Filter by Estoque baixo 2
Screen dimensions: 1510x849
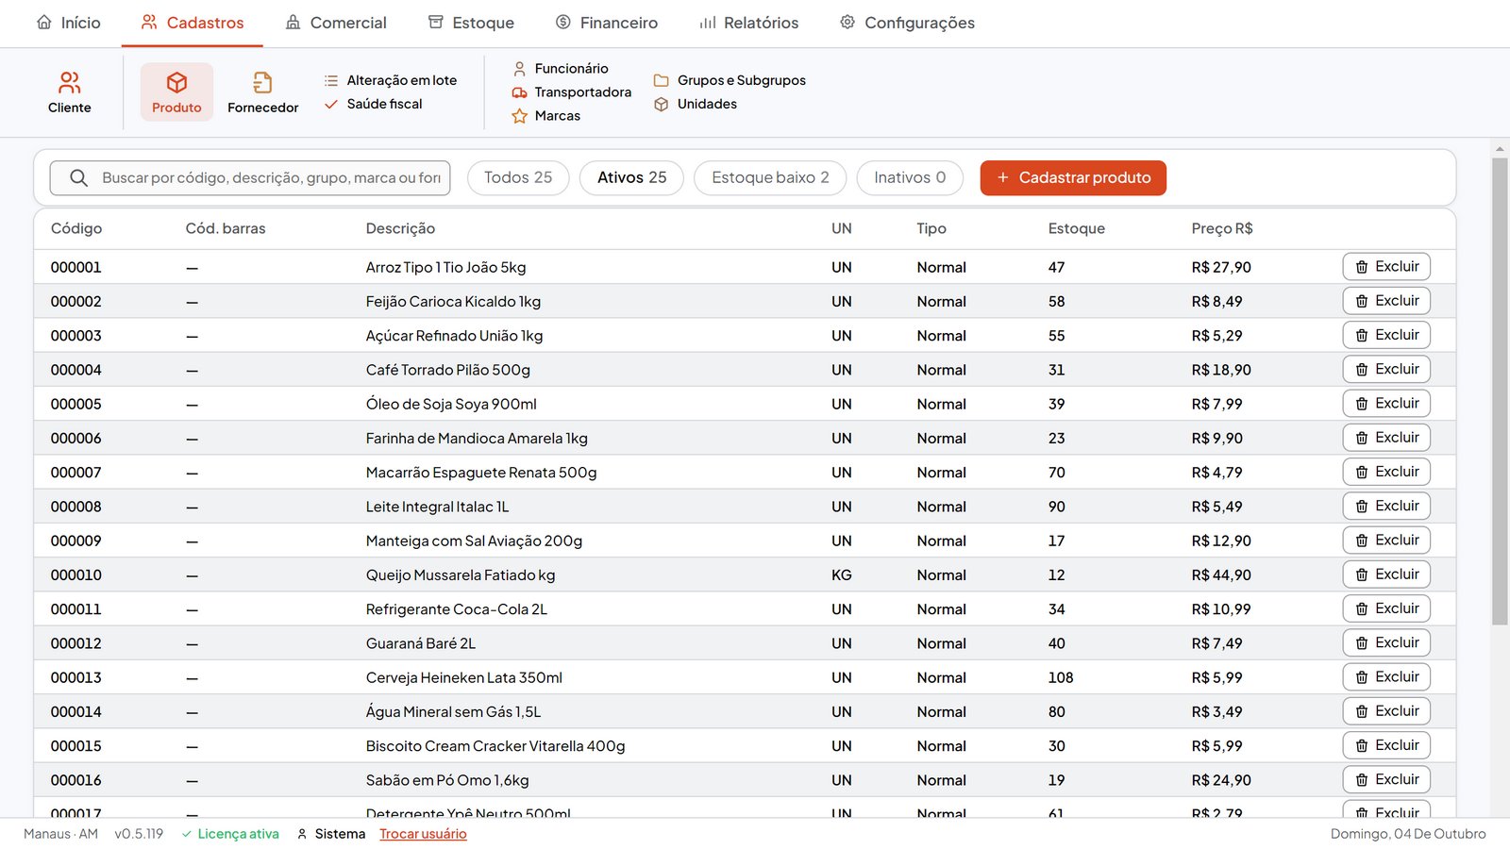pyautogui.click(x=770, y=177)
